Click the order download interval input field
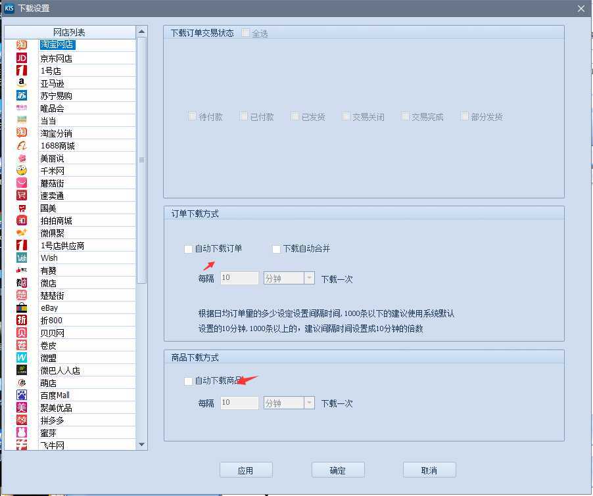The width and height of the screenshot is (593, 496). coord(239,278)
